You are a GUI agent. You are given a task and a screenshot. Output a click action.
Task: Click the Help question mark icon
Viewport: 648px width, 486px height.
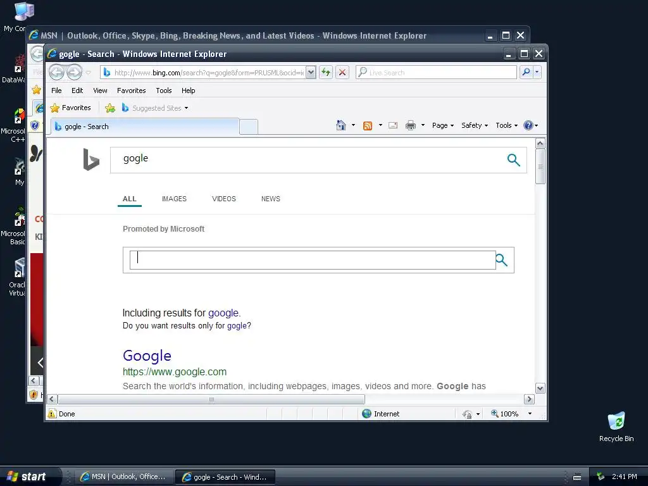coord(528,125)
